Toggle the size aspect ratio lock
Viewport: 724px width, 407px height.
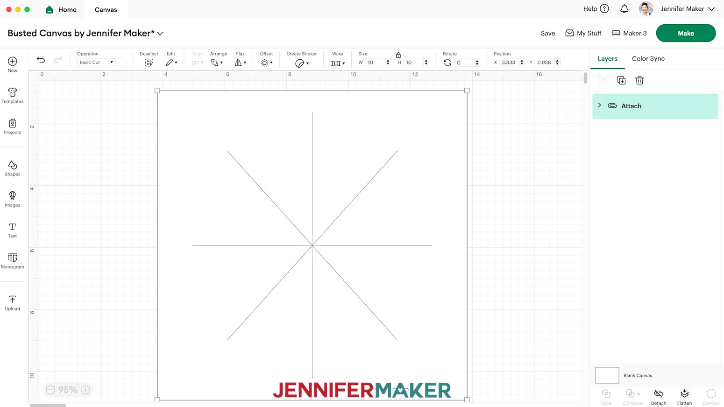pos(398,55)
